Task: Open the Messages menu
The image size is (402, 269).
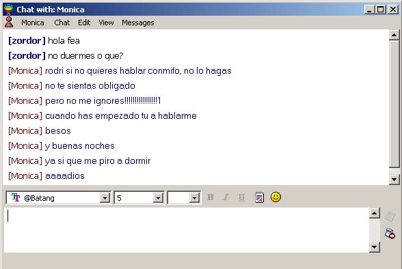Action: [x=138, y=23]
